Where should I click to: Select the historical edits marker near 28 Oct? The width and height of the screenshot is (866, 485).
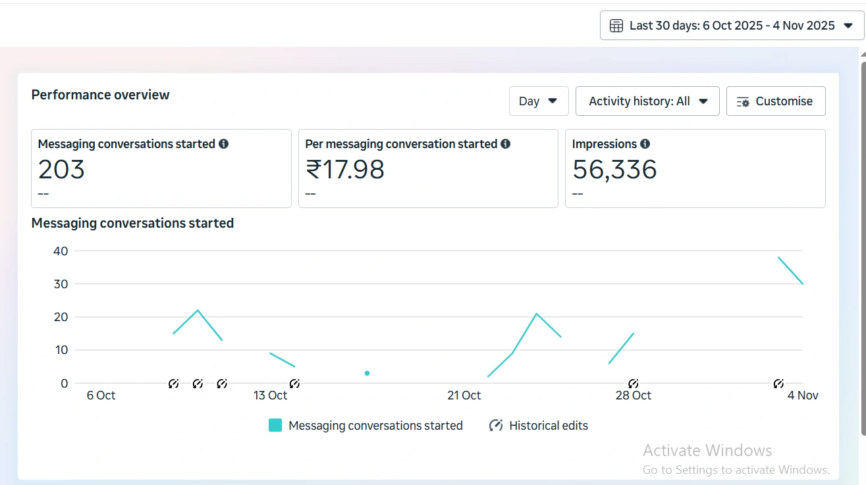[633, 383]
